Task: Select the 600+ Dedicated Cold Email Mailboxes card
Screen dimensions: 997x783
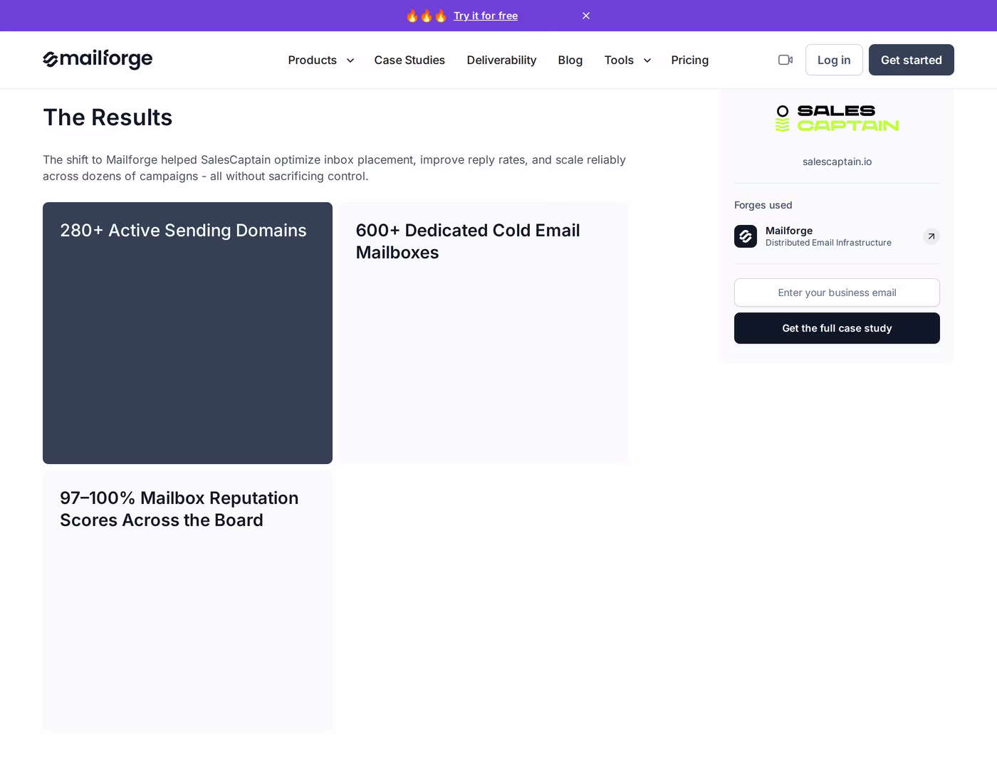Action: [484, 333]
